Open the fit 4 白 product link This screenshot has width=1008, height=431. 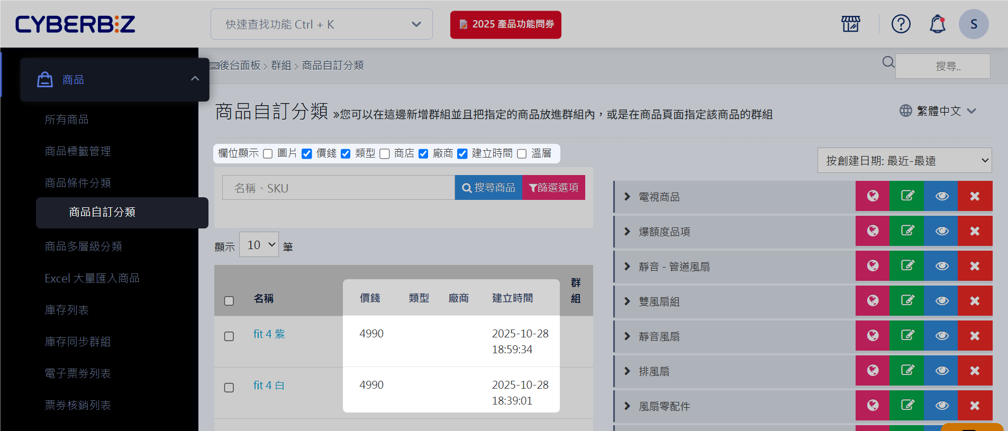[269, 386]
